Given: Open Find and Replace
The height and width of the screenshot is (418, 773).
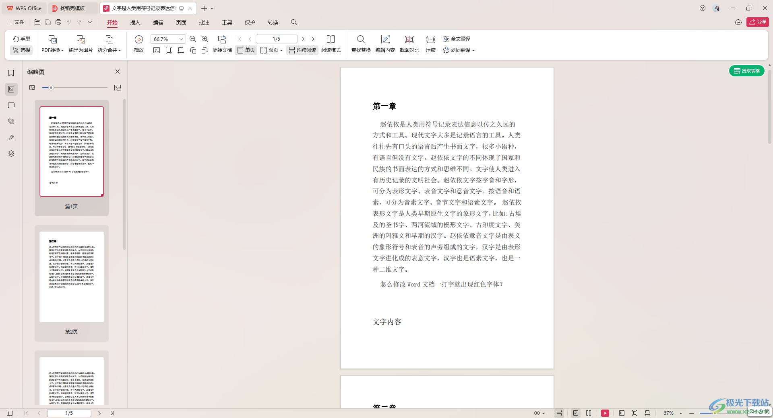Looking at the screenshot, I should coord(361,44).
